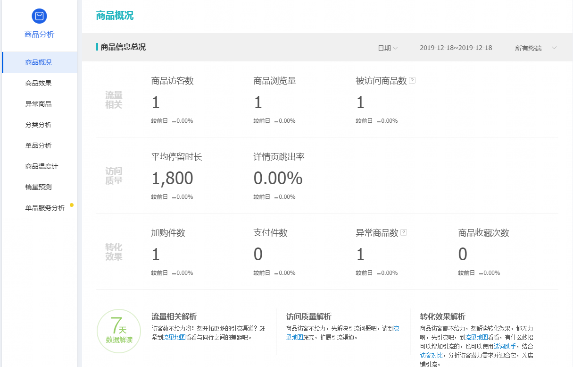Expand the 所有终端 terminal selector

coord(536,48)
